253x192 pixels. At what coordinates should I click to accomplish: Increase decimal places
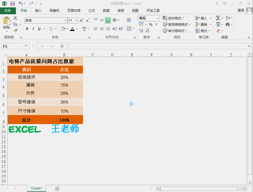141,30
